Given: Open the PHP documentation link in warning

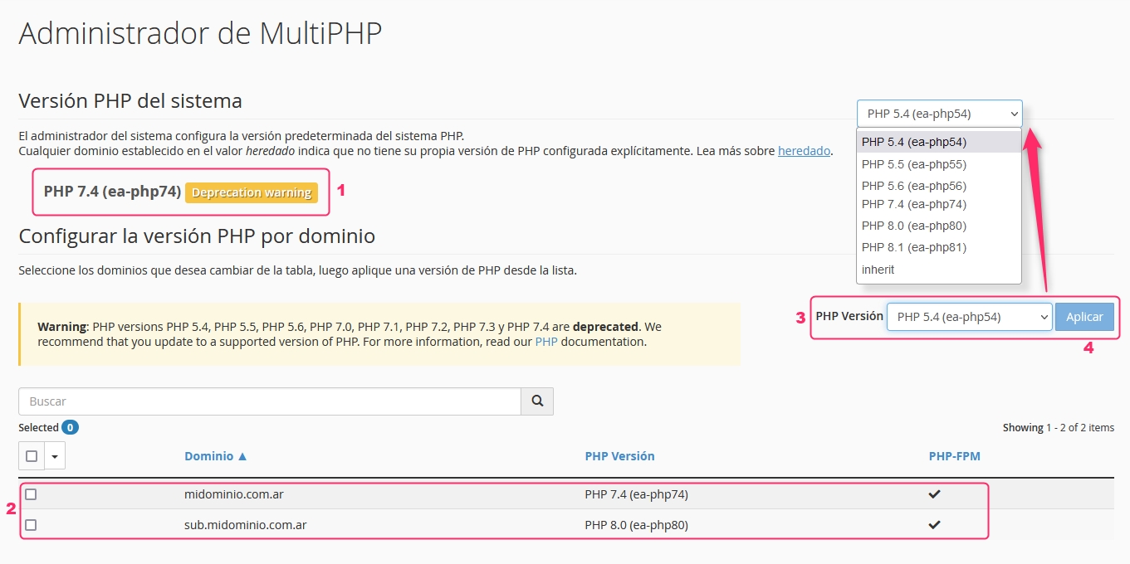Looking at the screenshot, I should [545, 342].
